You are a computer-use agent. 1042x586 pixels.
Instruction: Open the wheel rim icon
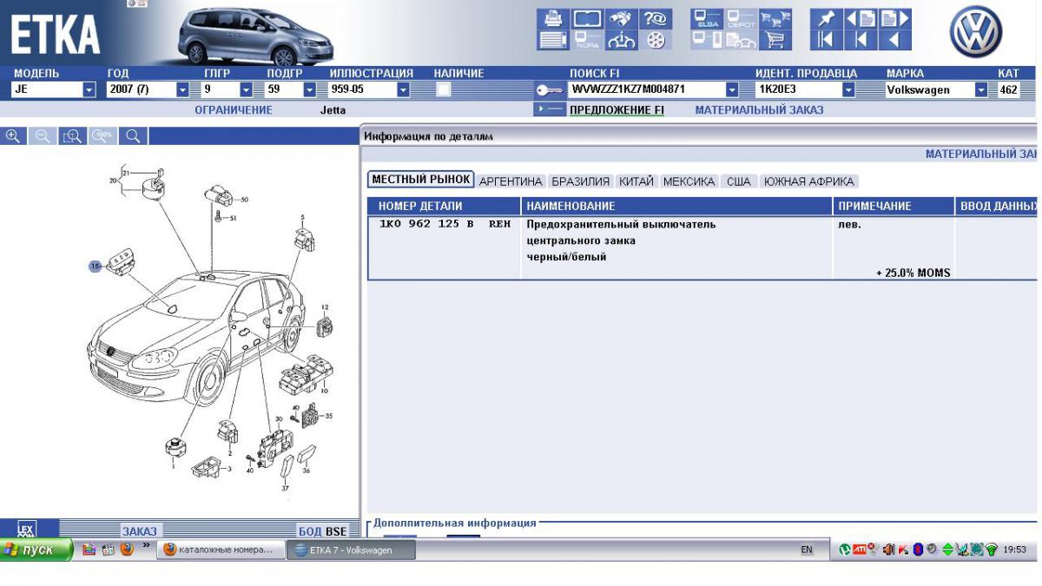[657, 41]
